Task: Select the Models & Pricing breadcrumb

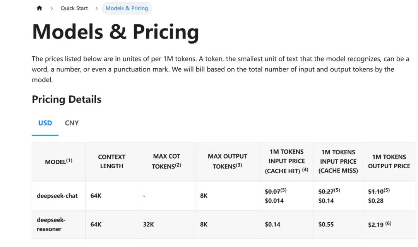Action: point(127,8)
